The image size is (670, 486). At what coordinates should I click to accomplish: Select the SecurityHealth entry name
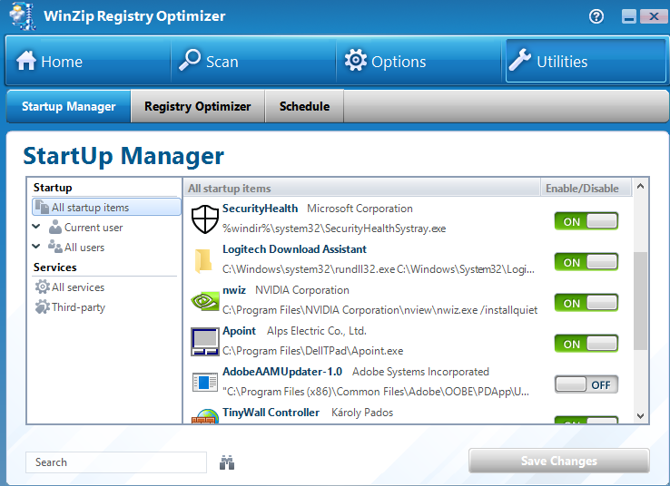pos(260,209)
